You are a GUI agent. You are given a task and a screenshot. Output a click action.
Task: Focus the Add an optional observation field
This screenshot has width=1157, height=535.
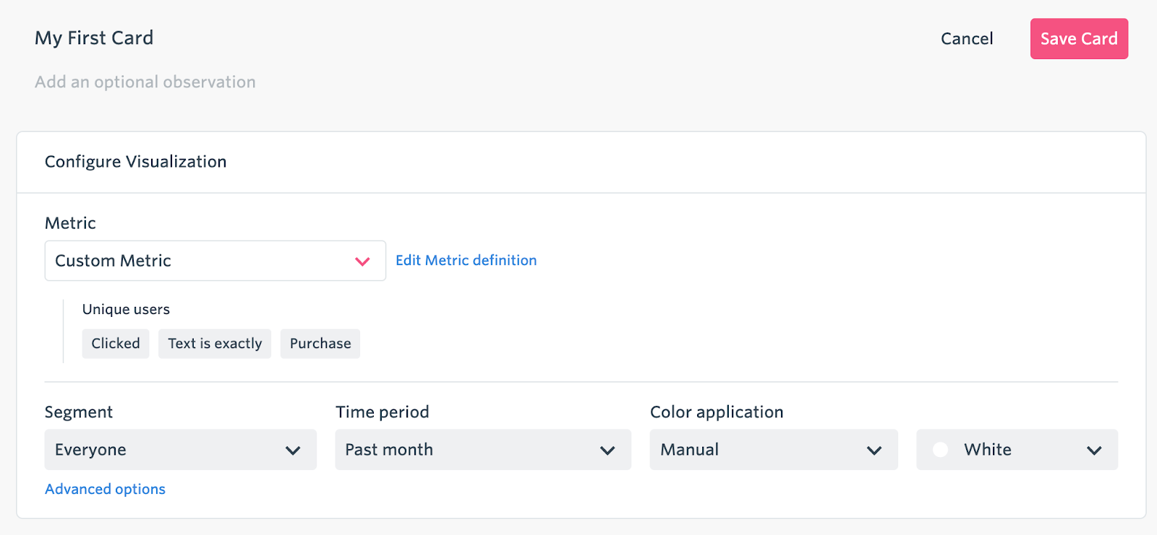(145, 82)
